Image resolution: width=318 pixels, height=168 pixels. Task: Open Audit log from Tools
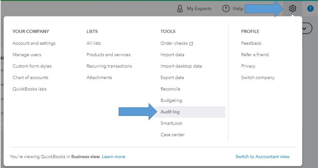pos(170,112)
